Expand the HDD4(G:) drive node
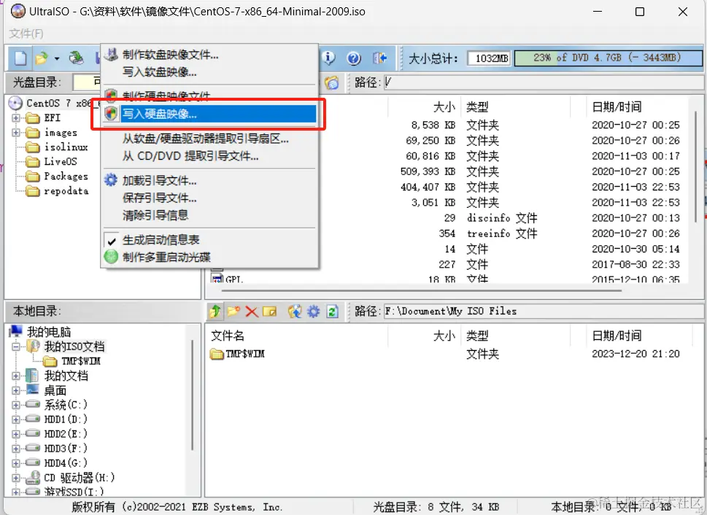Viewport: 707px width, 515px height. point(16,463)
